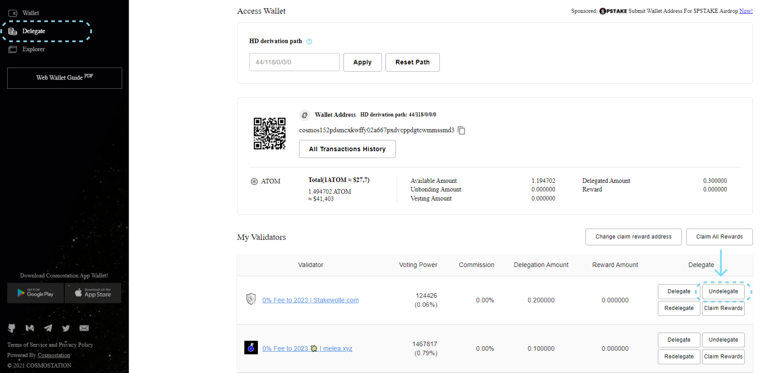Open the Medium icon in sidebar footer

(30, 328)
